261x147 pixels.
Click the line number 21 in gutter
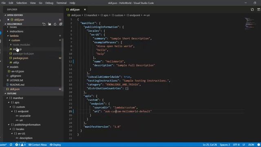tap(71, 96)
